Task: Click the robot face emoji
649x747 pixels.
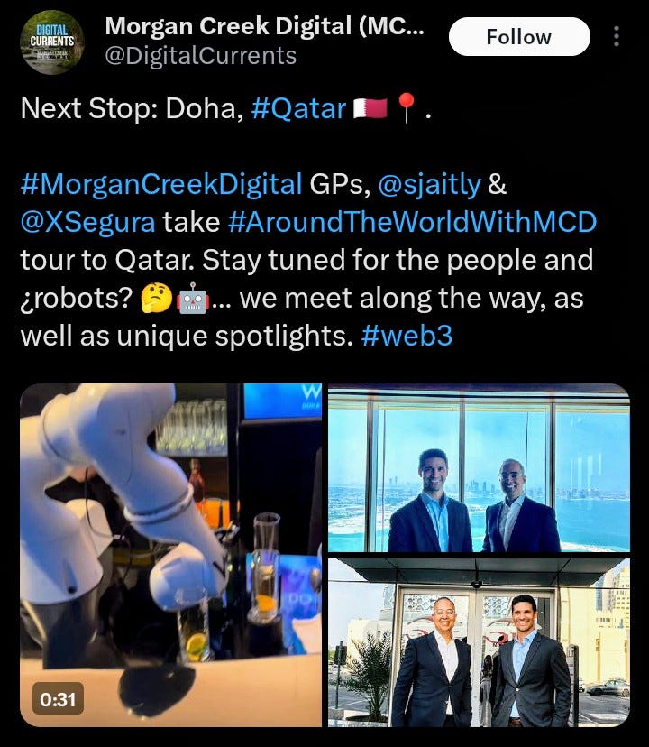Action: [192, 299]
